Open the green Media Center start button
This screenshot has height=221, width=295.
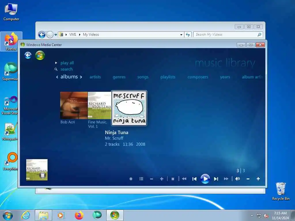pos(40,55)
